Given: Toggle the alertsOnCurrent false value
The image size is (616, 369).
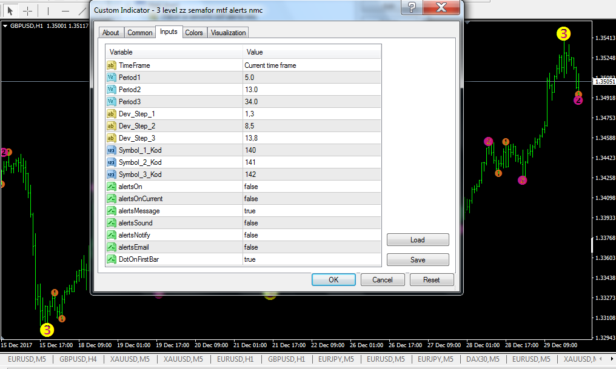Looking at the screenshot, I should pos(312,199).
